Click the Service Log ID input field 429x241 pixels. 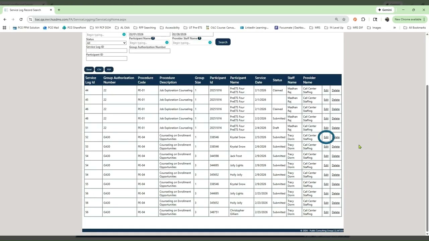point(107,51)
